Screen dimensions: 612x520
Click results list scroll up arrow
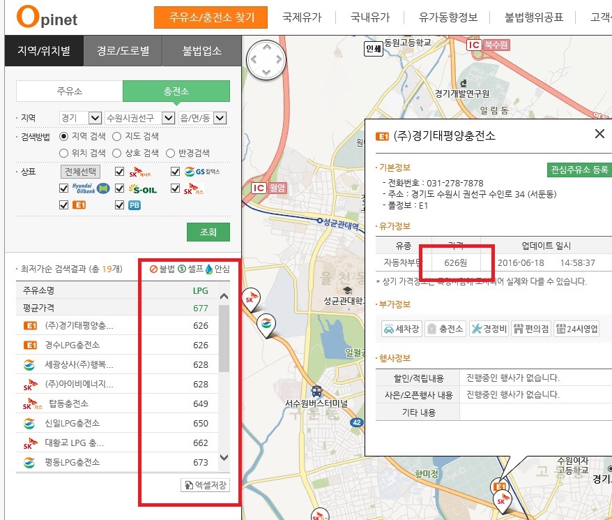tap(224, 297)
